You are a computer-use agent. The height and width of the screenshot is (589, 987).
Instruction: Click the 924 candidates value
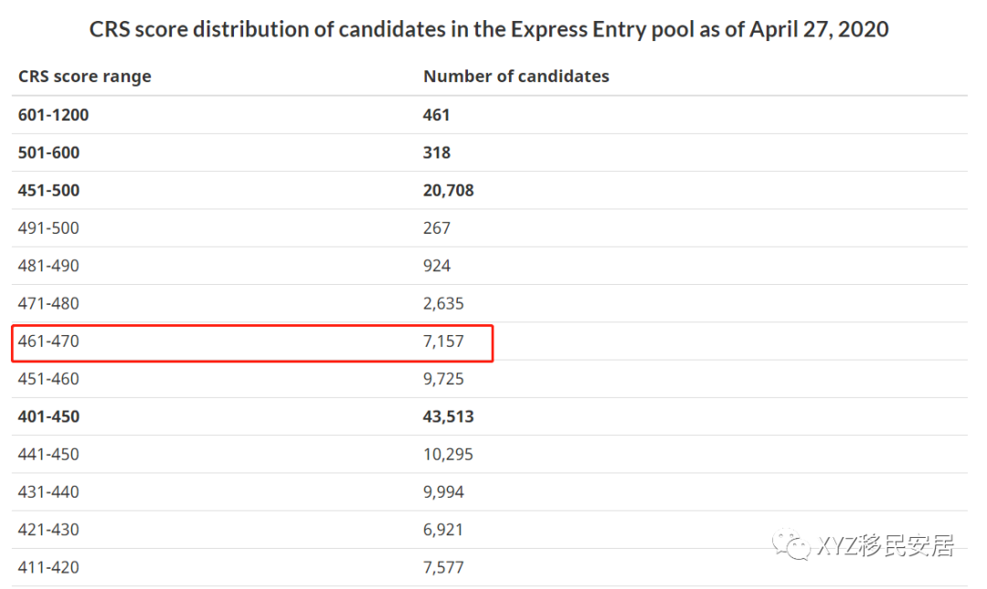pos(437,266)
